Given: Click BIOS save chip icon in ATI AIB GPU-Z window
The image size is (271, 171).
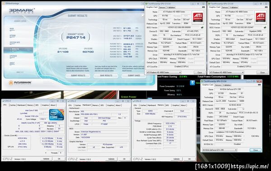Looking at the screenshot, I should [x=202, y=27].
